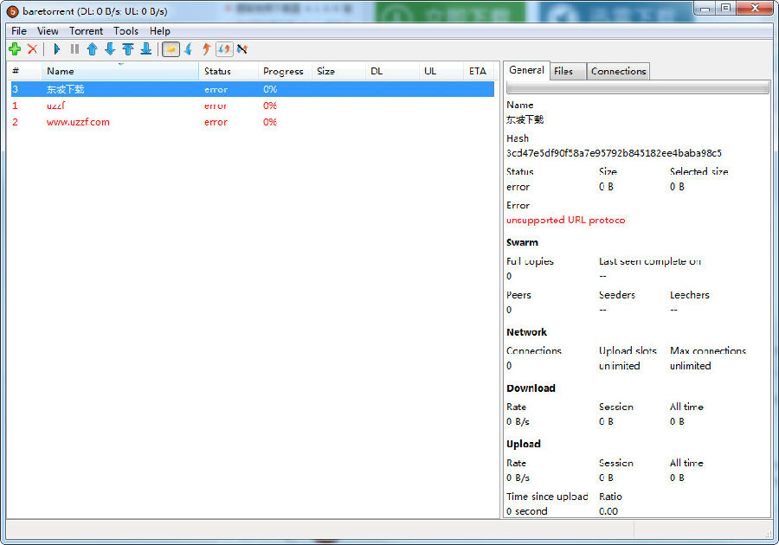The height and width of the screenshot is (545, 779).
Task: Click the 0% progress of uzzf row
Action: pos(270,106)
